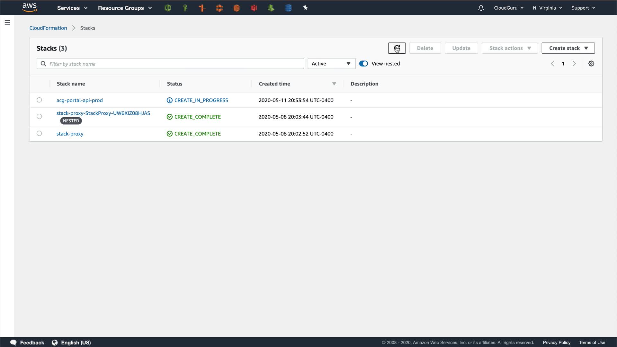The image size is (617, 347).
Task: Click the green key shortcut icon
Action: [185, 8]
